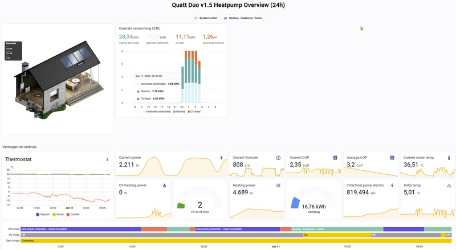Click first Anti-freeze protection segment in WP mode

coord(81,229)
